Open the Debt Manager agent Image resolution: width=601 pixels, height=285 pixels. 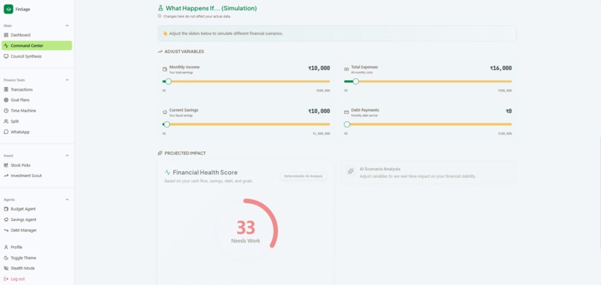[37, 230]
